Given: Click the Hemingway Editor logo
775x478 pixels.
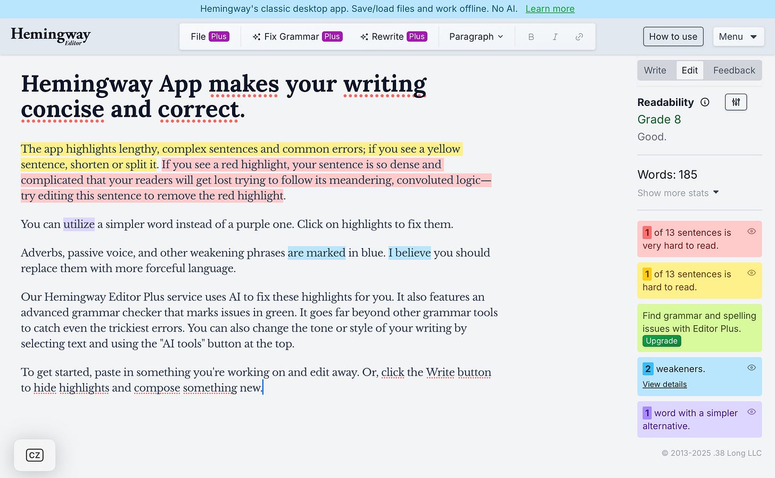Looking at the screenshot, I should pyautogui.click(x=51, y=36).
